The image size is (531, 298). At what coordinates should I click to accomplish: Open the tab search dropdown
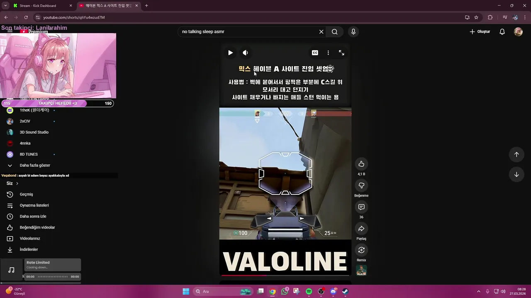click(x=5, y=6)
